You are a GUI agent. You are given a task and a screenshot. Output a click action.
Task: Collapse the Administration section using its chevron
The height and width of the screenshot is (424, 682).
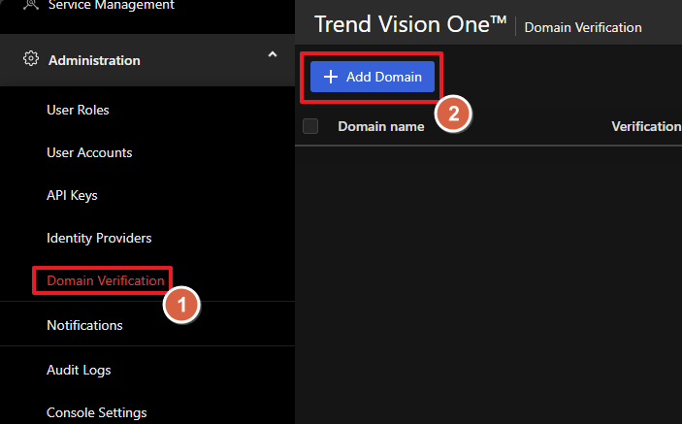tap(272, 56)
